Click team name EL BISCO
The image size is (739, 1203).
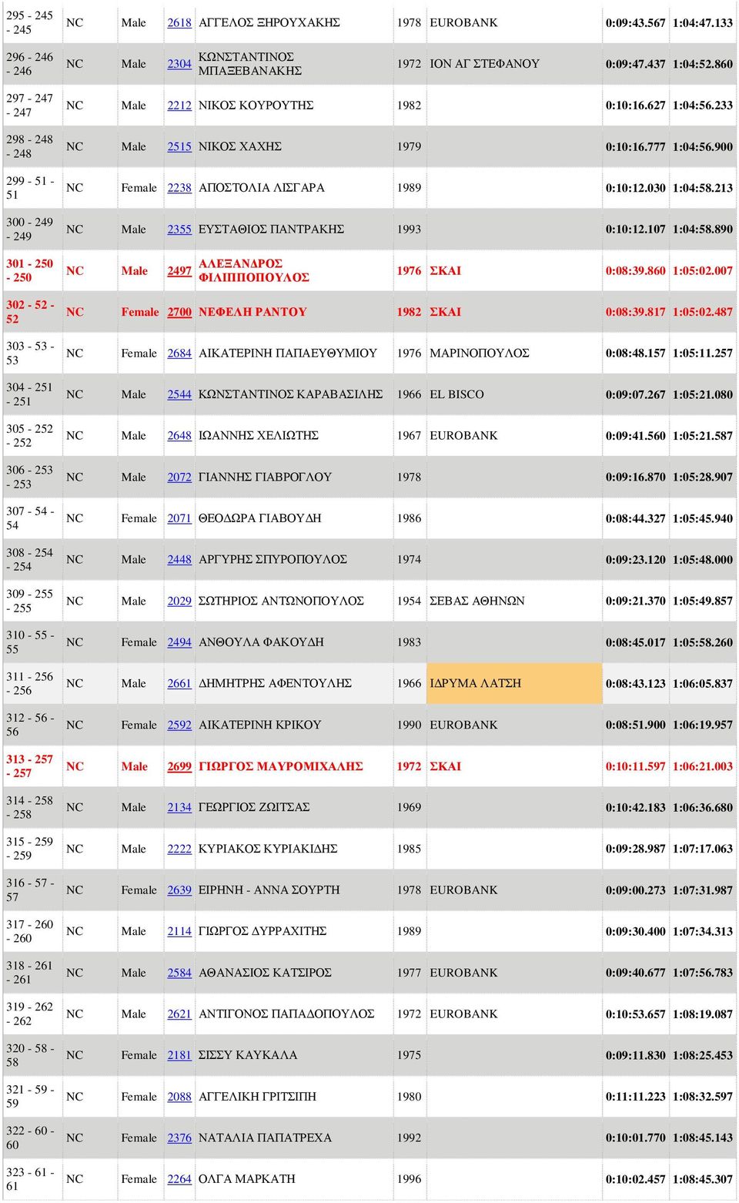[456, 394]
